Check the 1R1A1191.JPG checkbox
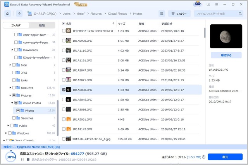 [64, 60]
